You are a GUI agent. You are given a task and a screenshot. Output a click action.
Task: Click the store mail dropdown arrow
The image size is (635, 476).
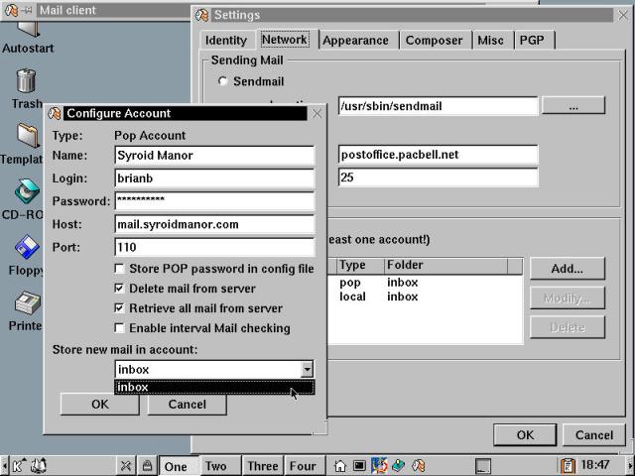307,369
